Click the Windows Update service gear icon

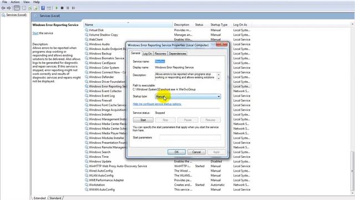pyautogui.click(x=87, y=161)
